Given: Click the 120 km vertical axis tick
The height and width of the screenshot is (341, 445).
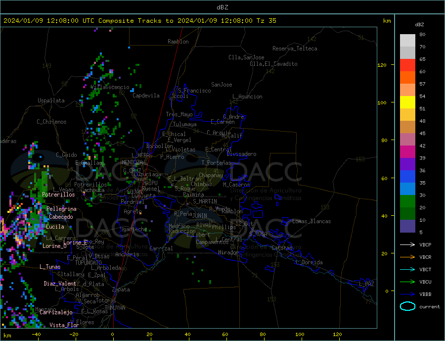Looking at the screenshot, I should pyautogui.click(x=382, y=65).
